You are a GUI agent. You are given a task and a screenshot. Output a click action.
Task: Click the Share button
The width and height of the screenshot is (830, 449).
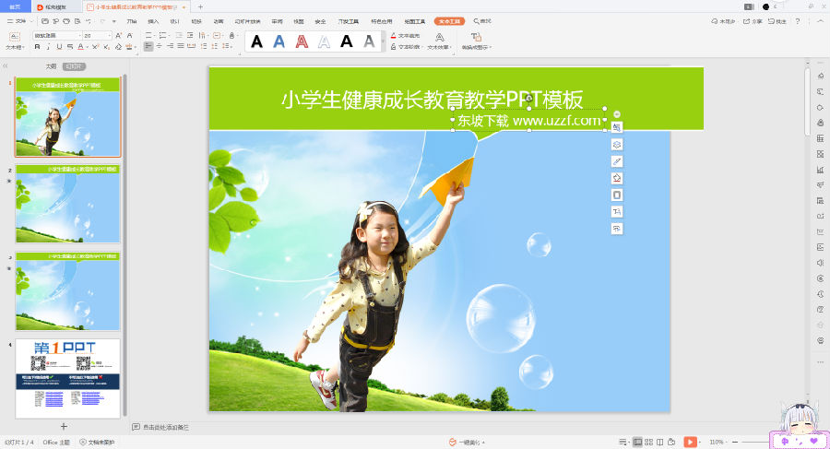pos(753,21)
